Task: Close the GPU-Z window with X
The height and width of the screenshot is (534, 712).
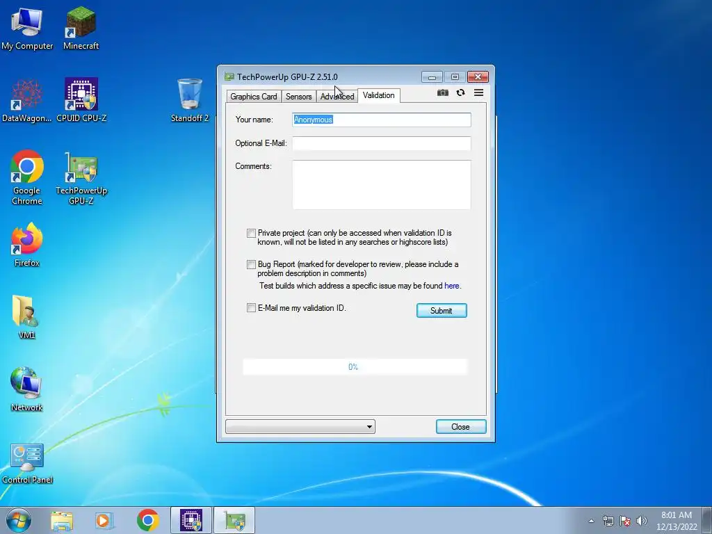Action: coord(478,77)
